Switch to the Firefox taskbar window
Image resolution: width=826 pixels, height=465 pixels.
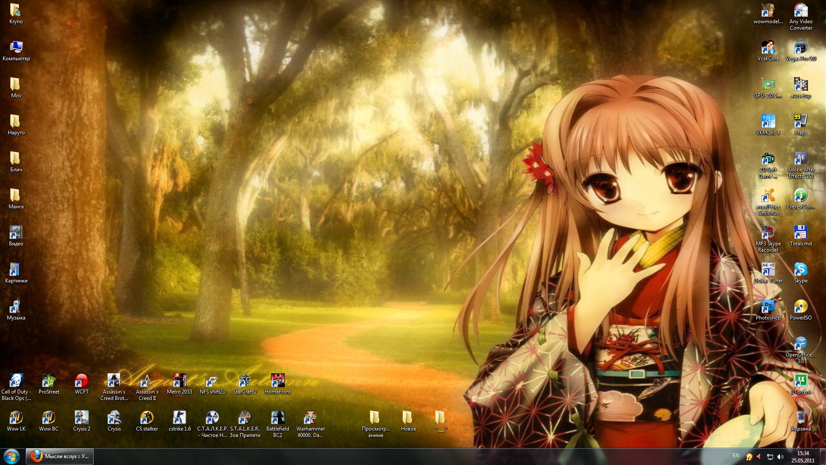coord(60,456)
